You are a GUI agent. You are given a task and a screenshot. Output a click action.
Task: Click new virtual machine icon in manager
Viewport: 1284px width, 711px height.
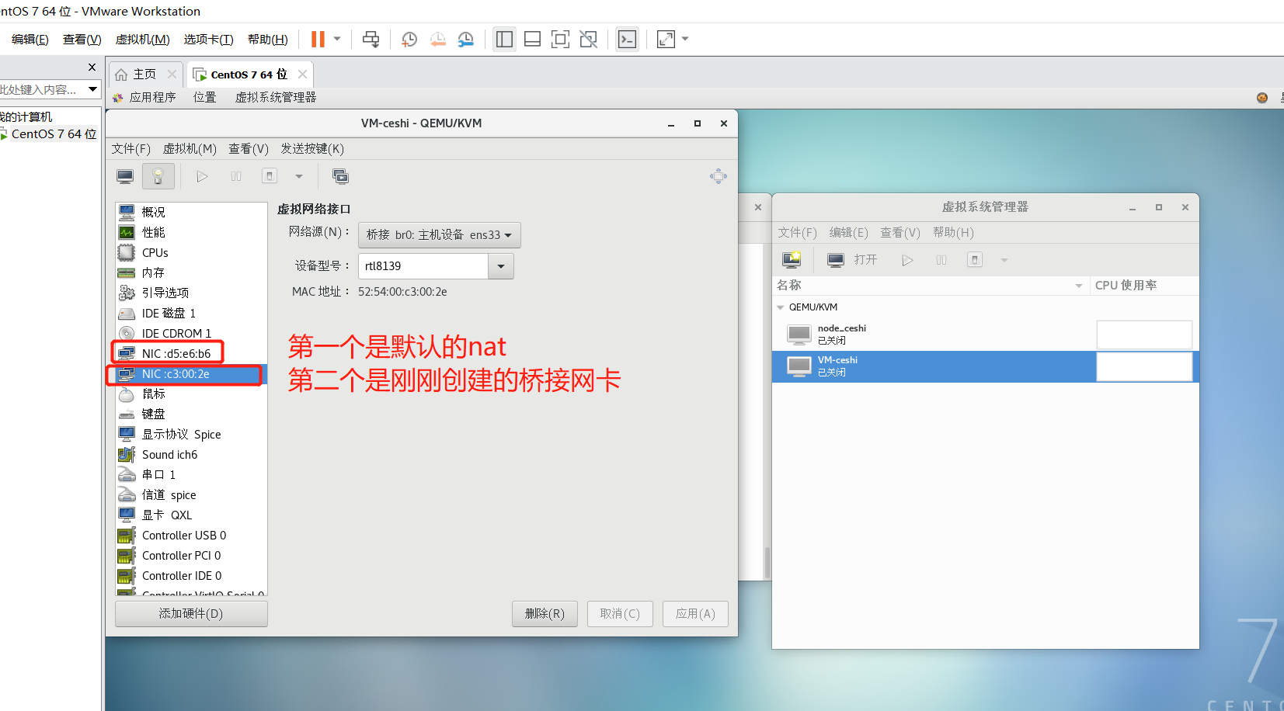pos(792,259)
